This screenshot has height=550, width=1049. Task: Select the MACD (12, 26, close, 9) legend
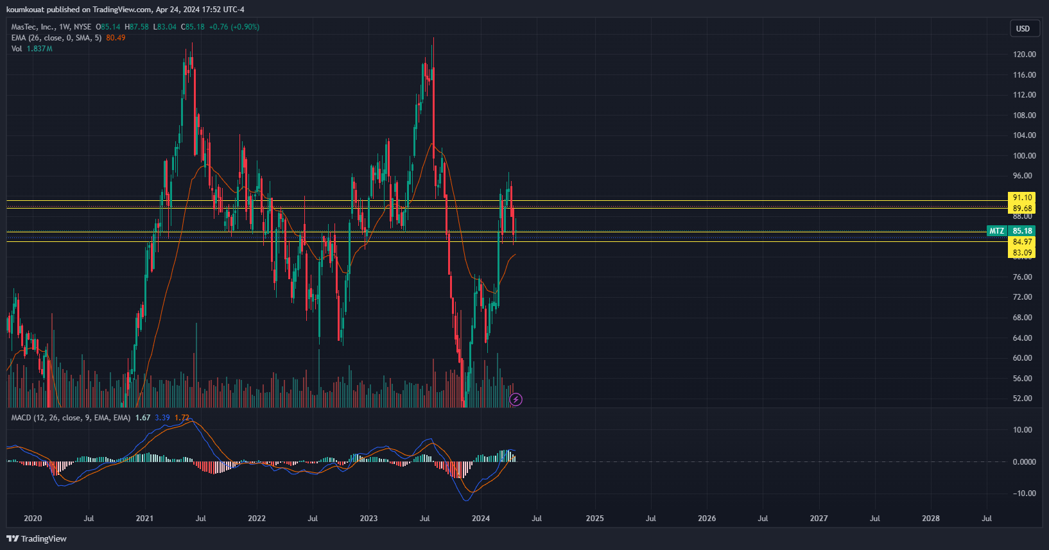[x=71, y=418]
